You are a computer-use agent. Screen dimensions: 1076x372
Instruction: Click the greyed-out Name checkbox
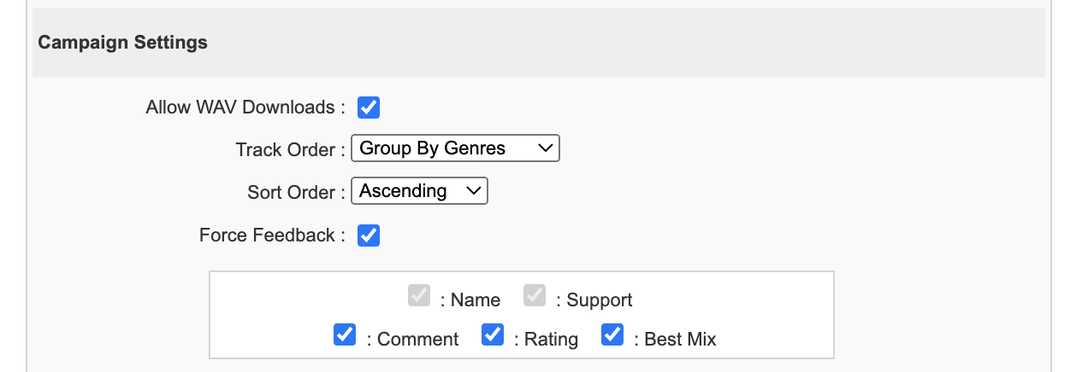tap(419, 297)
